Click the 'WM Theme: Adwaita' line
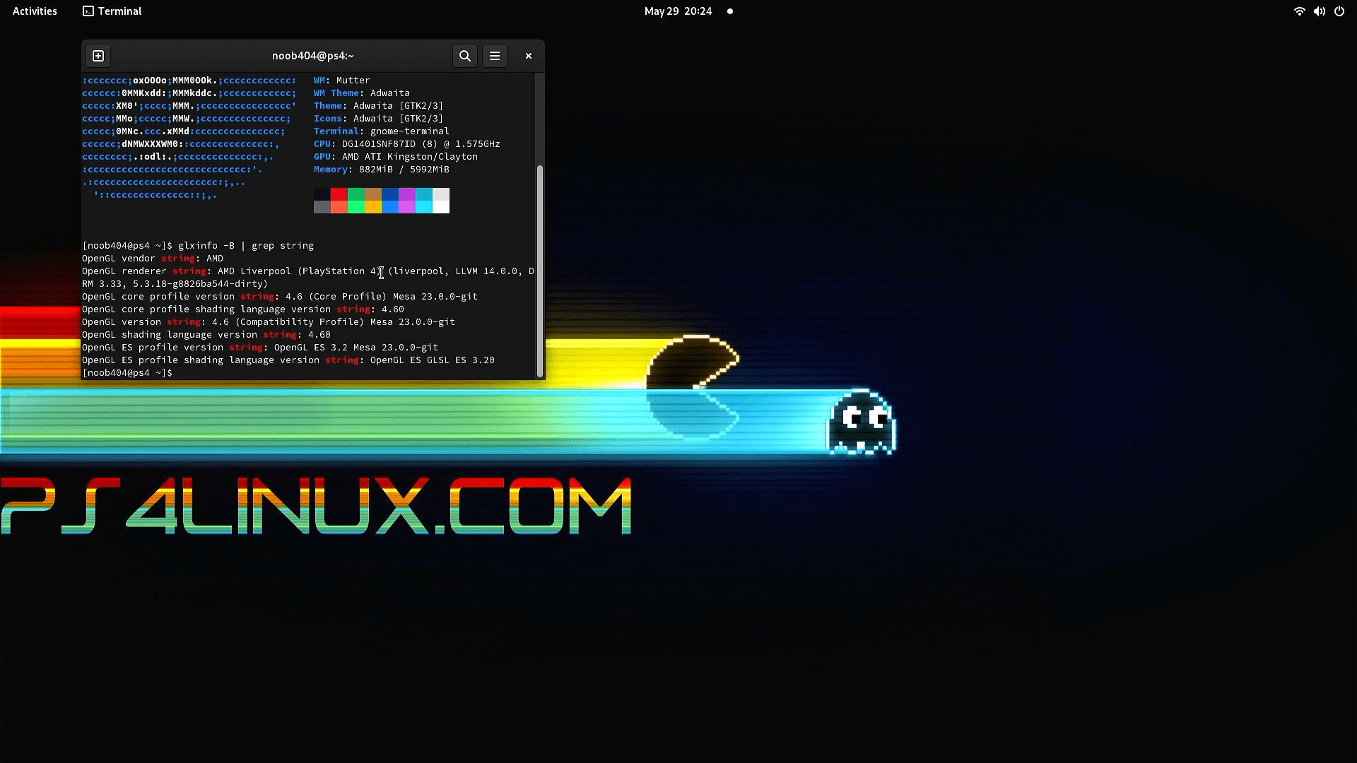This screenshot has height=763, width=1357. point(361,93)
